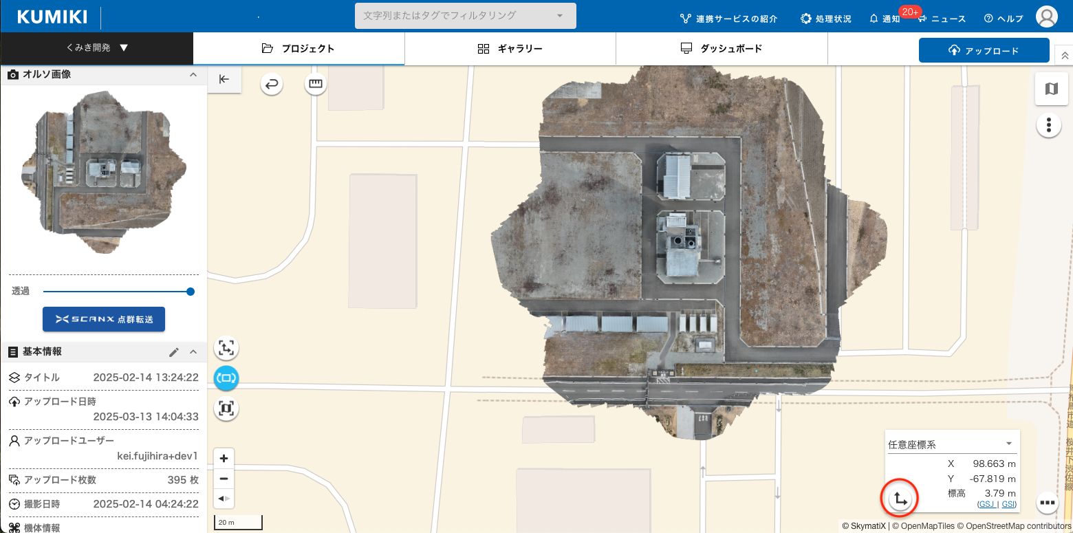Click the undo back arrow icon

(272, 85)
